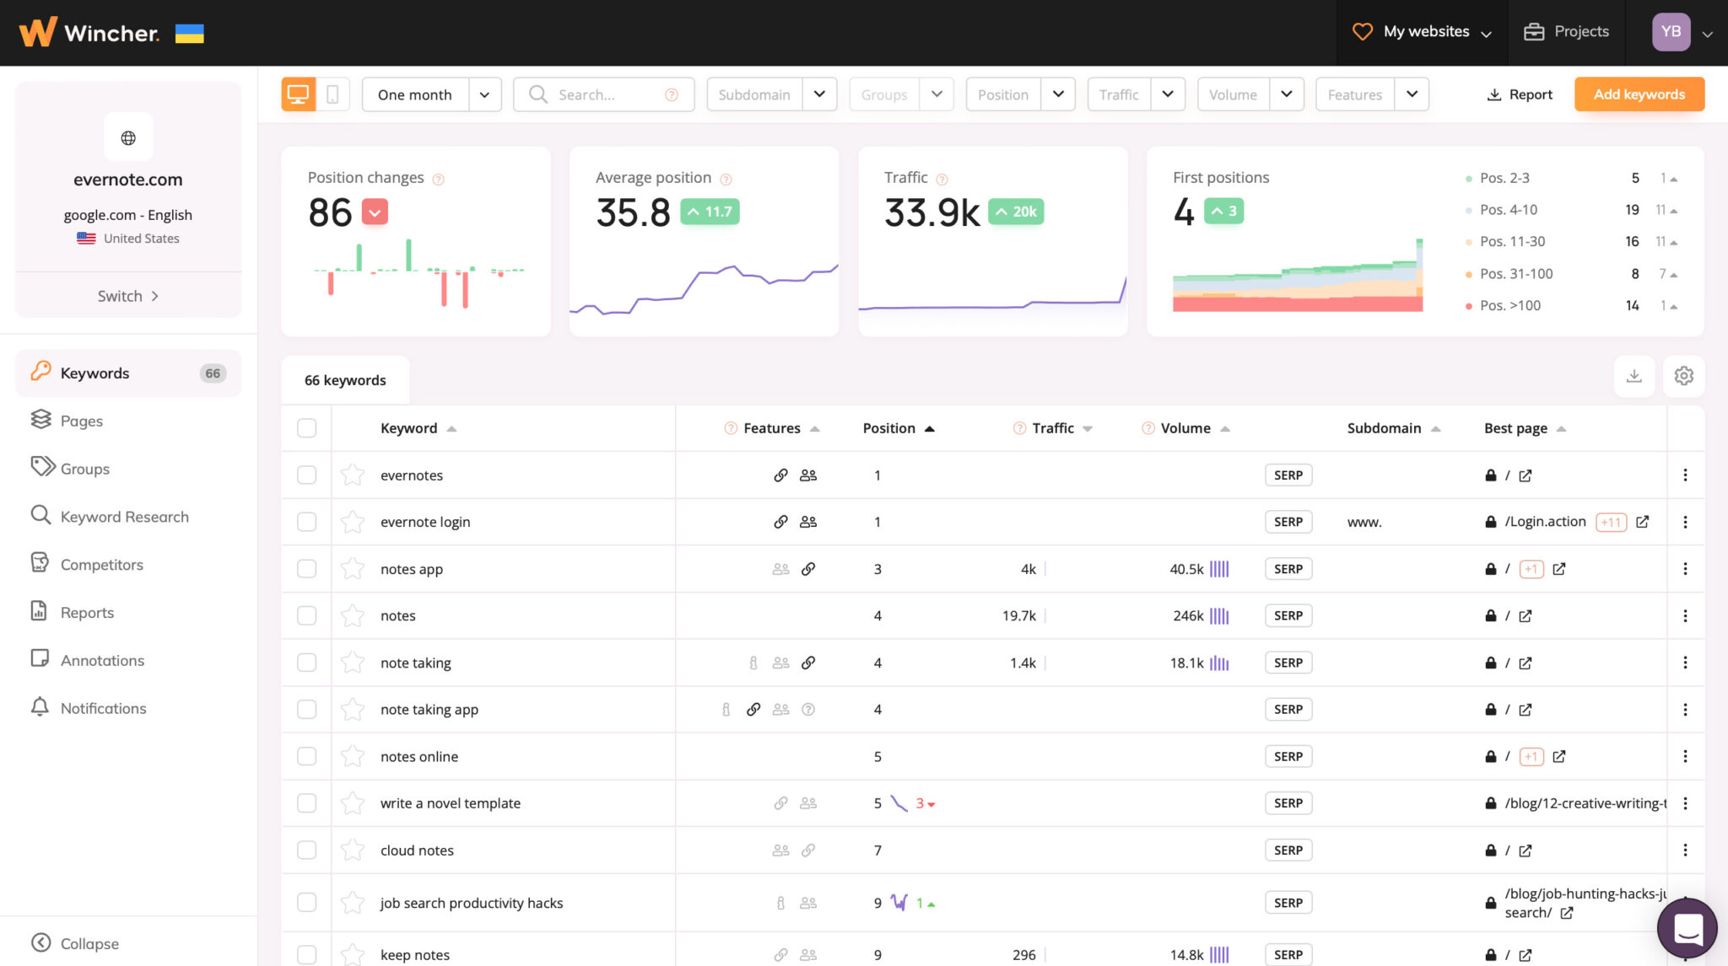
Task: Open Keyword Research sidebar item
Action: 124,517
